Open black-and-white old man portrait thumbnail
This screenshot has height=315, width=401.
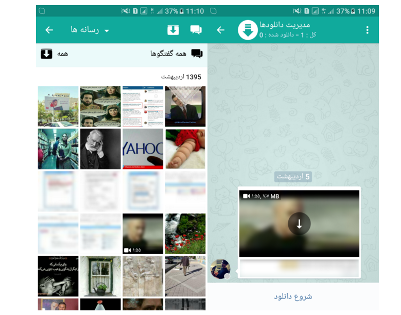click(x=100, y=149)
